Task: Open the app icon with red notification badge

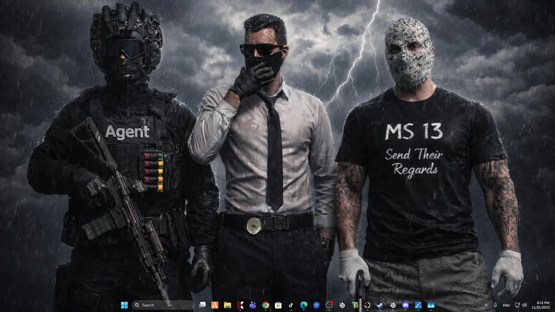Action: [x=330, y=305]
